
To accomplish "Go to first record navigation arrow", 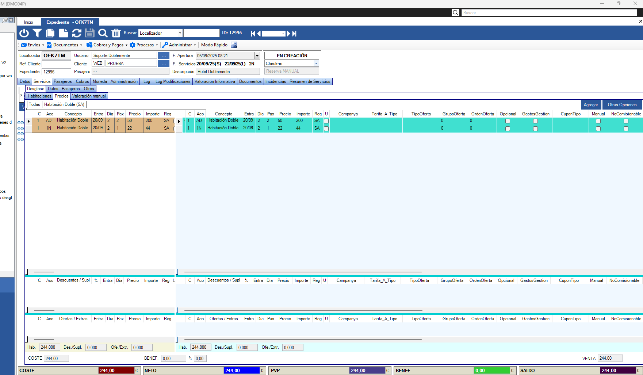I will (x=253, y=34).
